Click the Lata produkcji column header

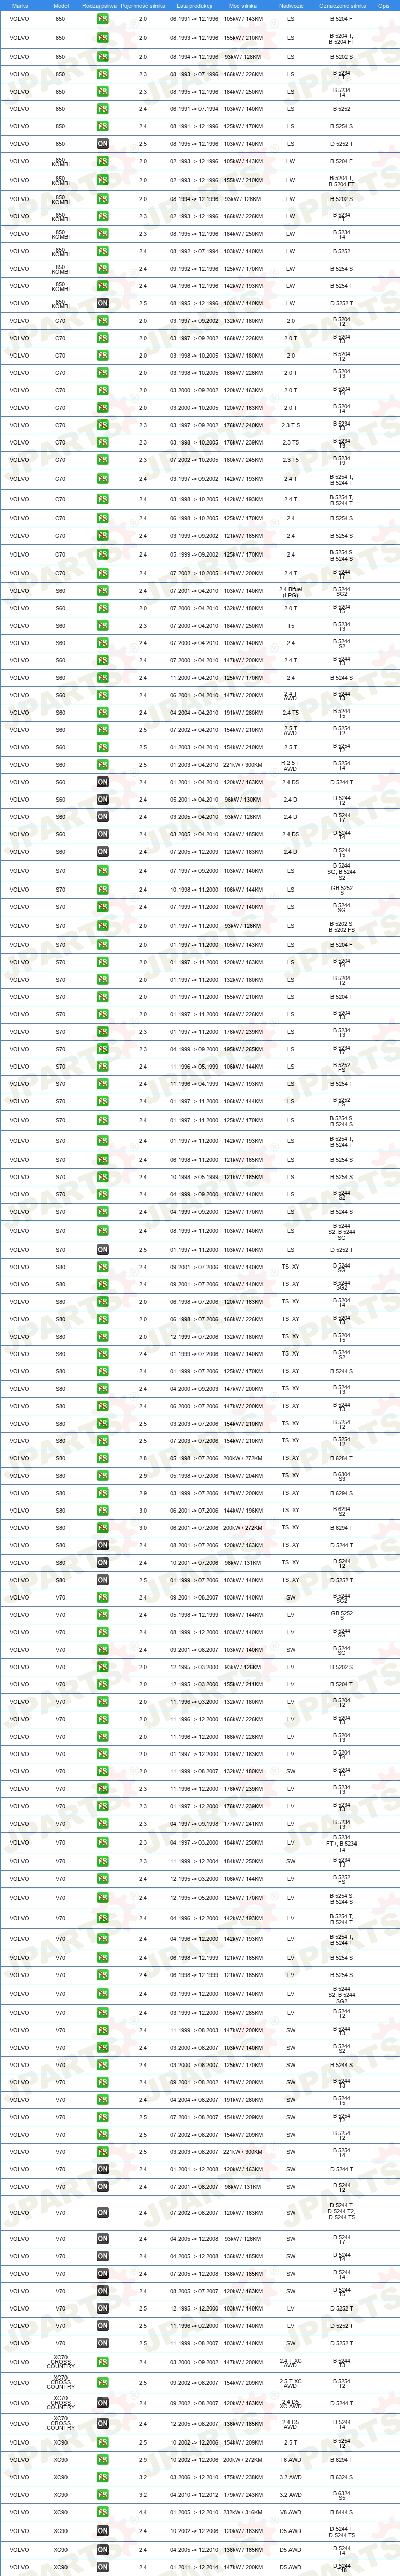click(x=194, y=5)
